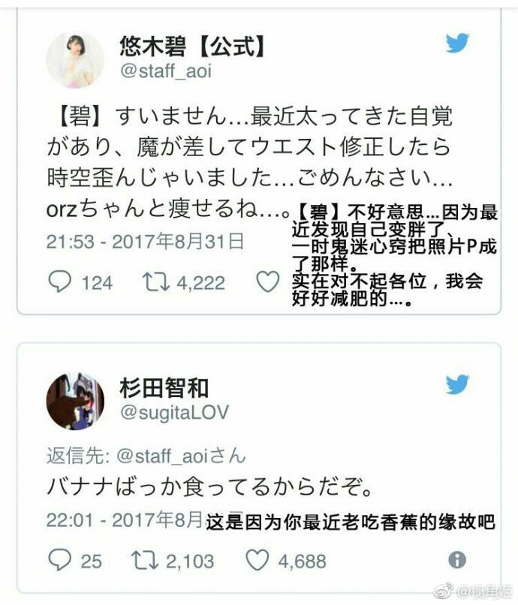Viewport: 518px width, 605px height.
Task: Open replies on the second tweet's comment icon
Action: tap(59, 560)
